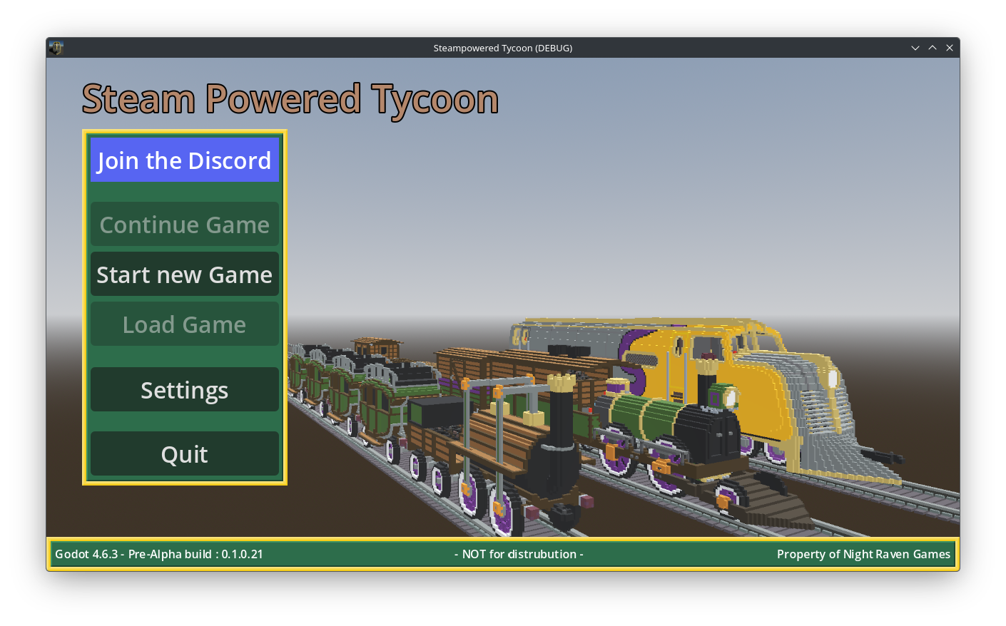Close the Steampowered Tycoon window

(x=950, y=48)
